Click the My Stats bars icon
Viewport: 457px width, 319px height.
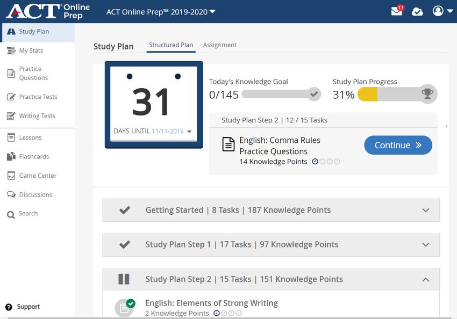11,50
